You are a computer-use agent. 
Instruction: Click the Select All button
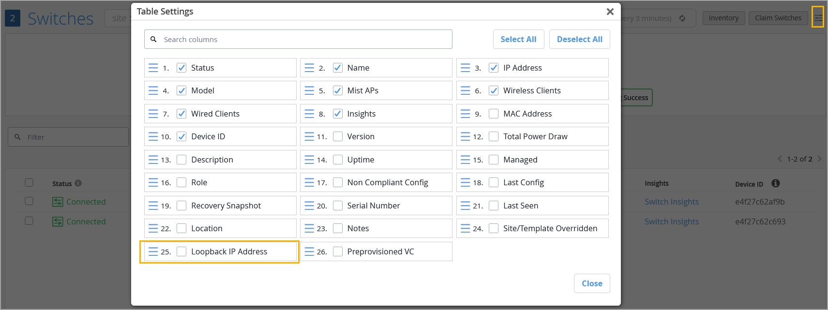tap(518, 39)
